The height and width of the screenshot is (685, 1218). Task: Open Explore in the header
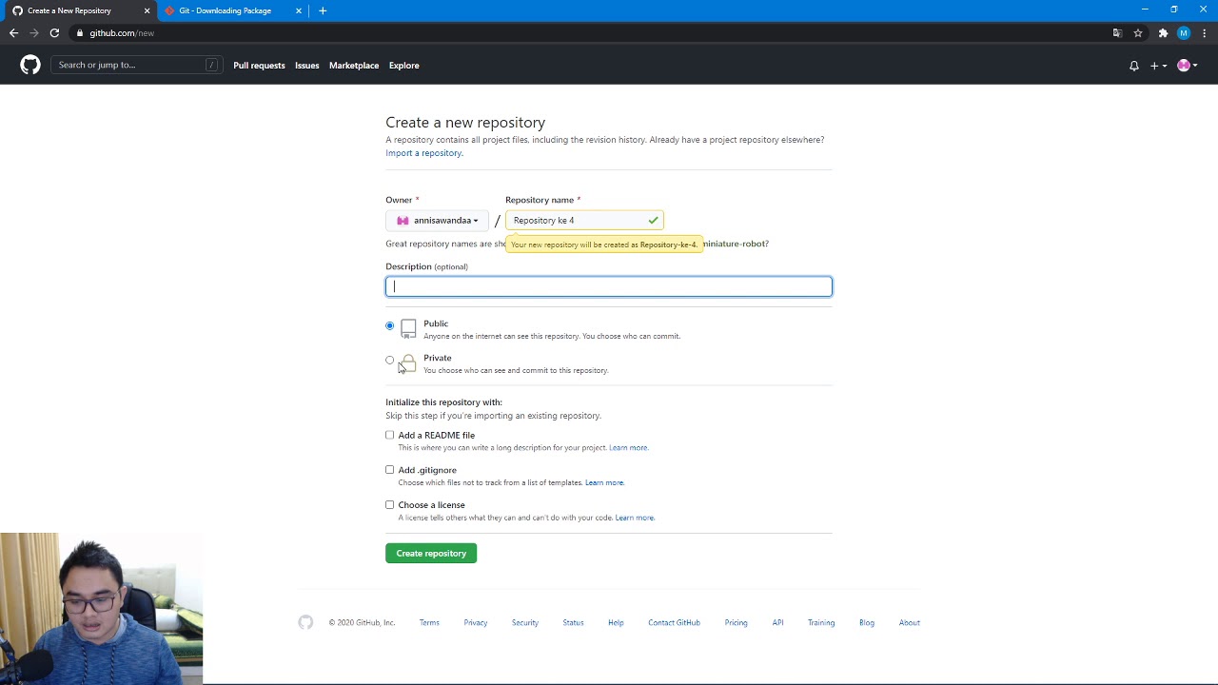[403, 66]
